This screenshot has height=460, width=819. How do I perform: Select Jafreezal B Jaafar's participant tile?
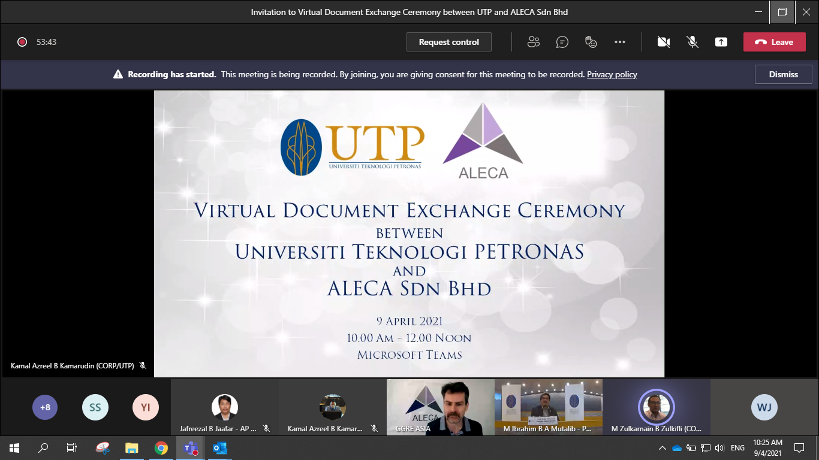225,407
